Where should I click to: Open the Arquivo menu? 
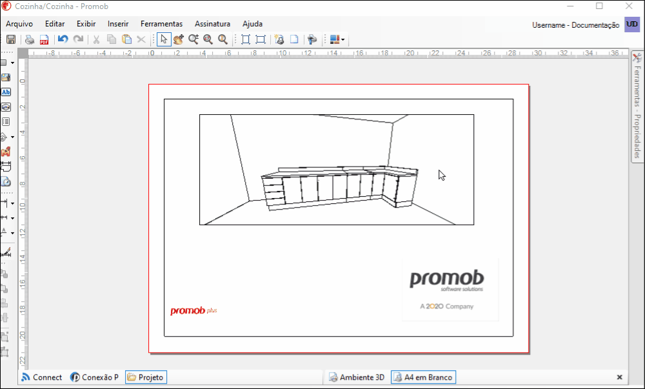point(19,24)
